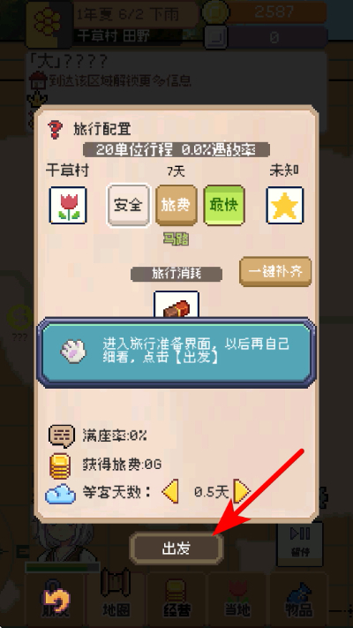
Task: Select the yellow star destination icon
Action: 284,205
